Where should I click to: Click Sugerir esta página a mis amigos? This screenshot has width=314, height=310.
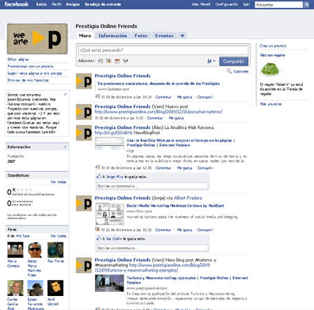pyautogui.click(x=35, y=73)
